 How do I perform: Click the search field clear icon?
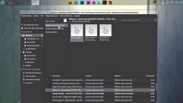click(x=155, y=20)
